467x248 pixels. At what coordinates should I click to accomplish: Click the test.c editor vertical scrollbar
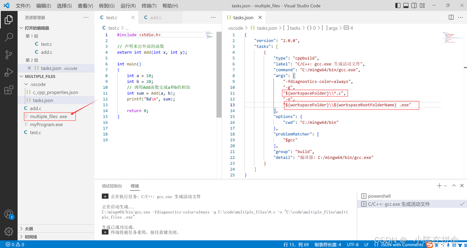click(219, 74)
